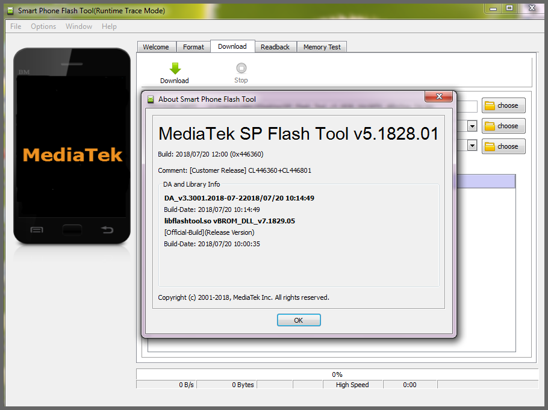This screenshot has width=548, height=410.
Task: Confirm the About dialog with OK
Action: [x=299, y=320]
